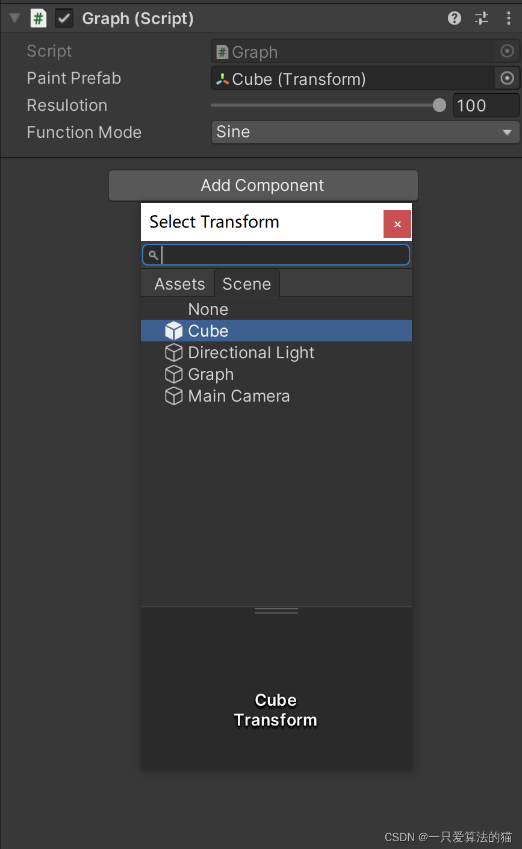
Task: Switch to the Scene tab
Action: (246, 283)
